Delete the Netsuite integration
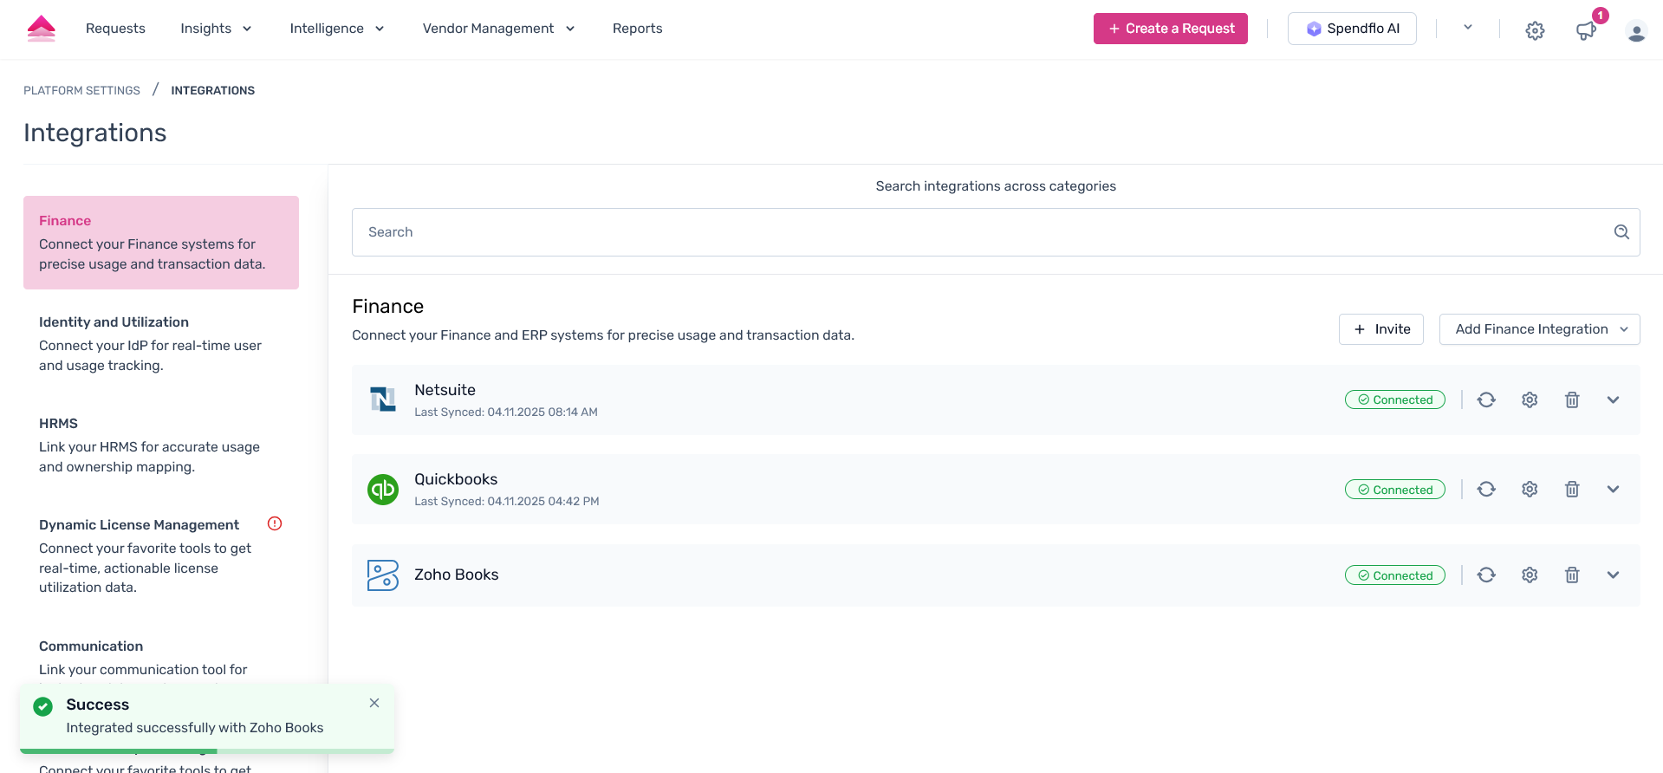 point(1572,399)
